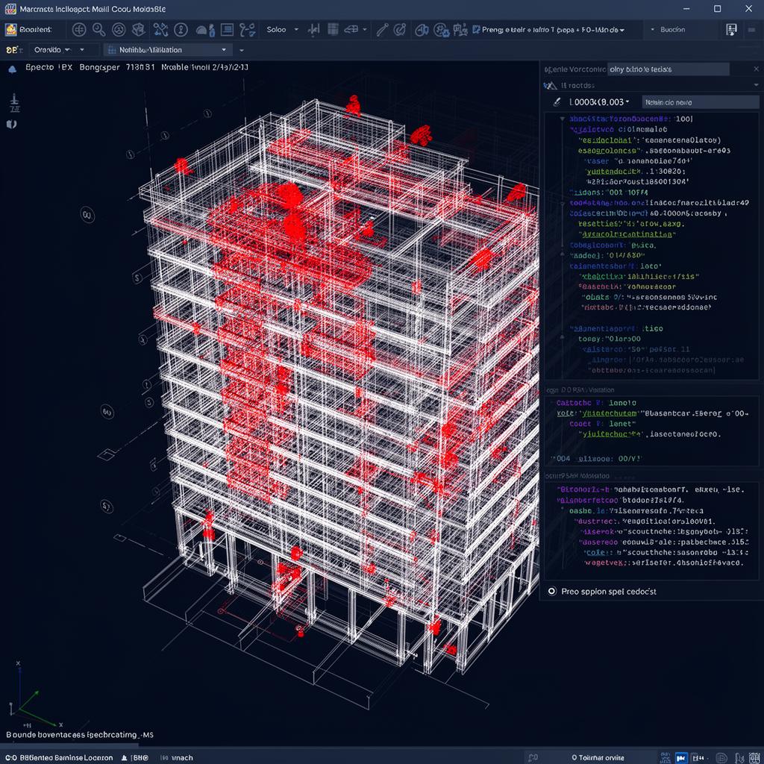The width and height of the screenshot is (764, 764).
Task: Click the cloud icon above viewport tools
Action: tap(12, 69)
